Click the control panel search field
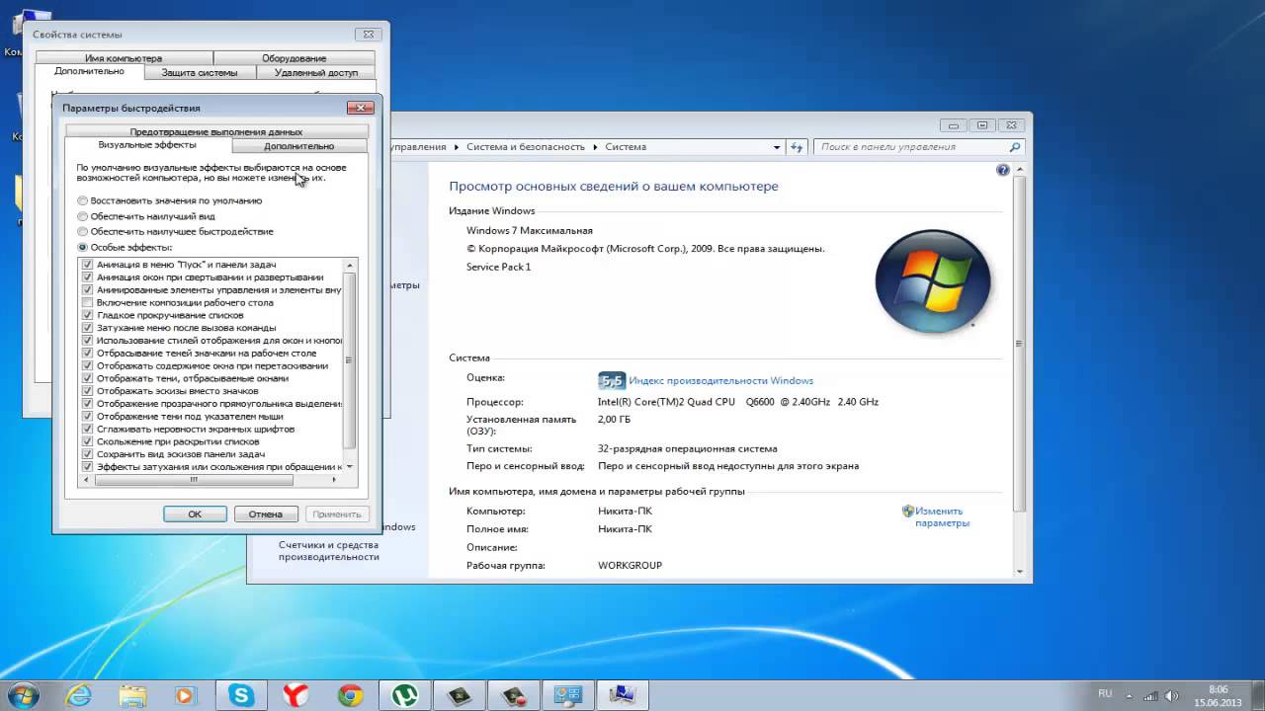 pos(911,146)
